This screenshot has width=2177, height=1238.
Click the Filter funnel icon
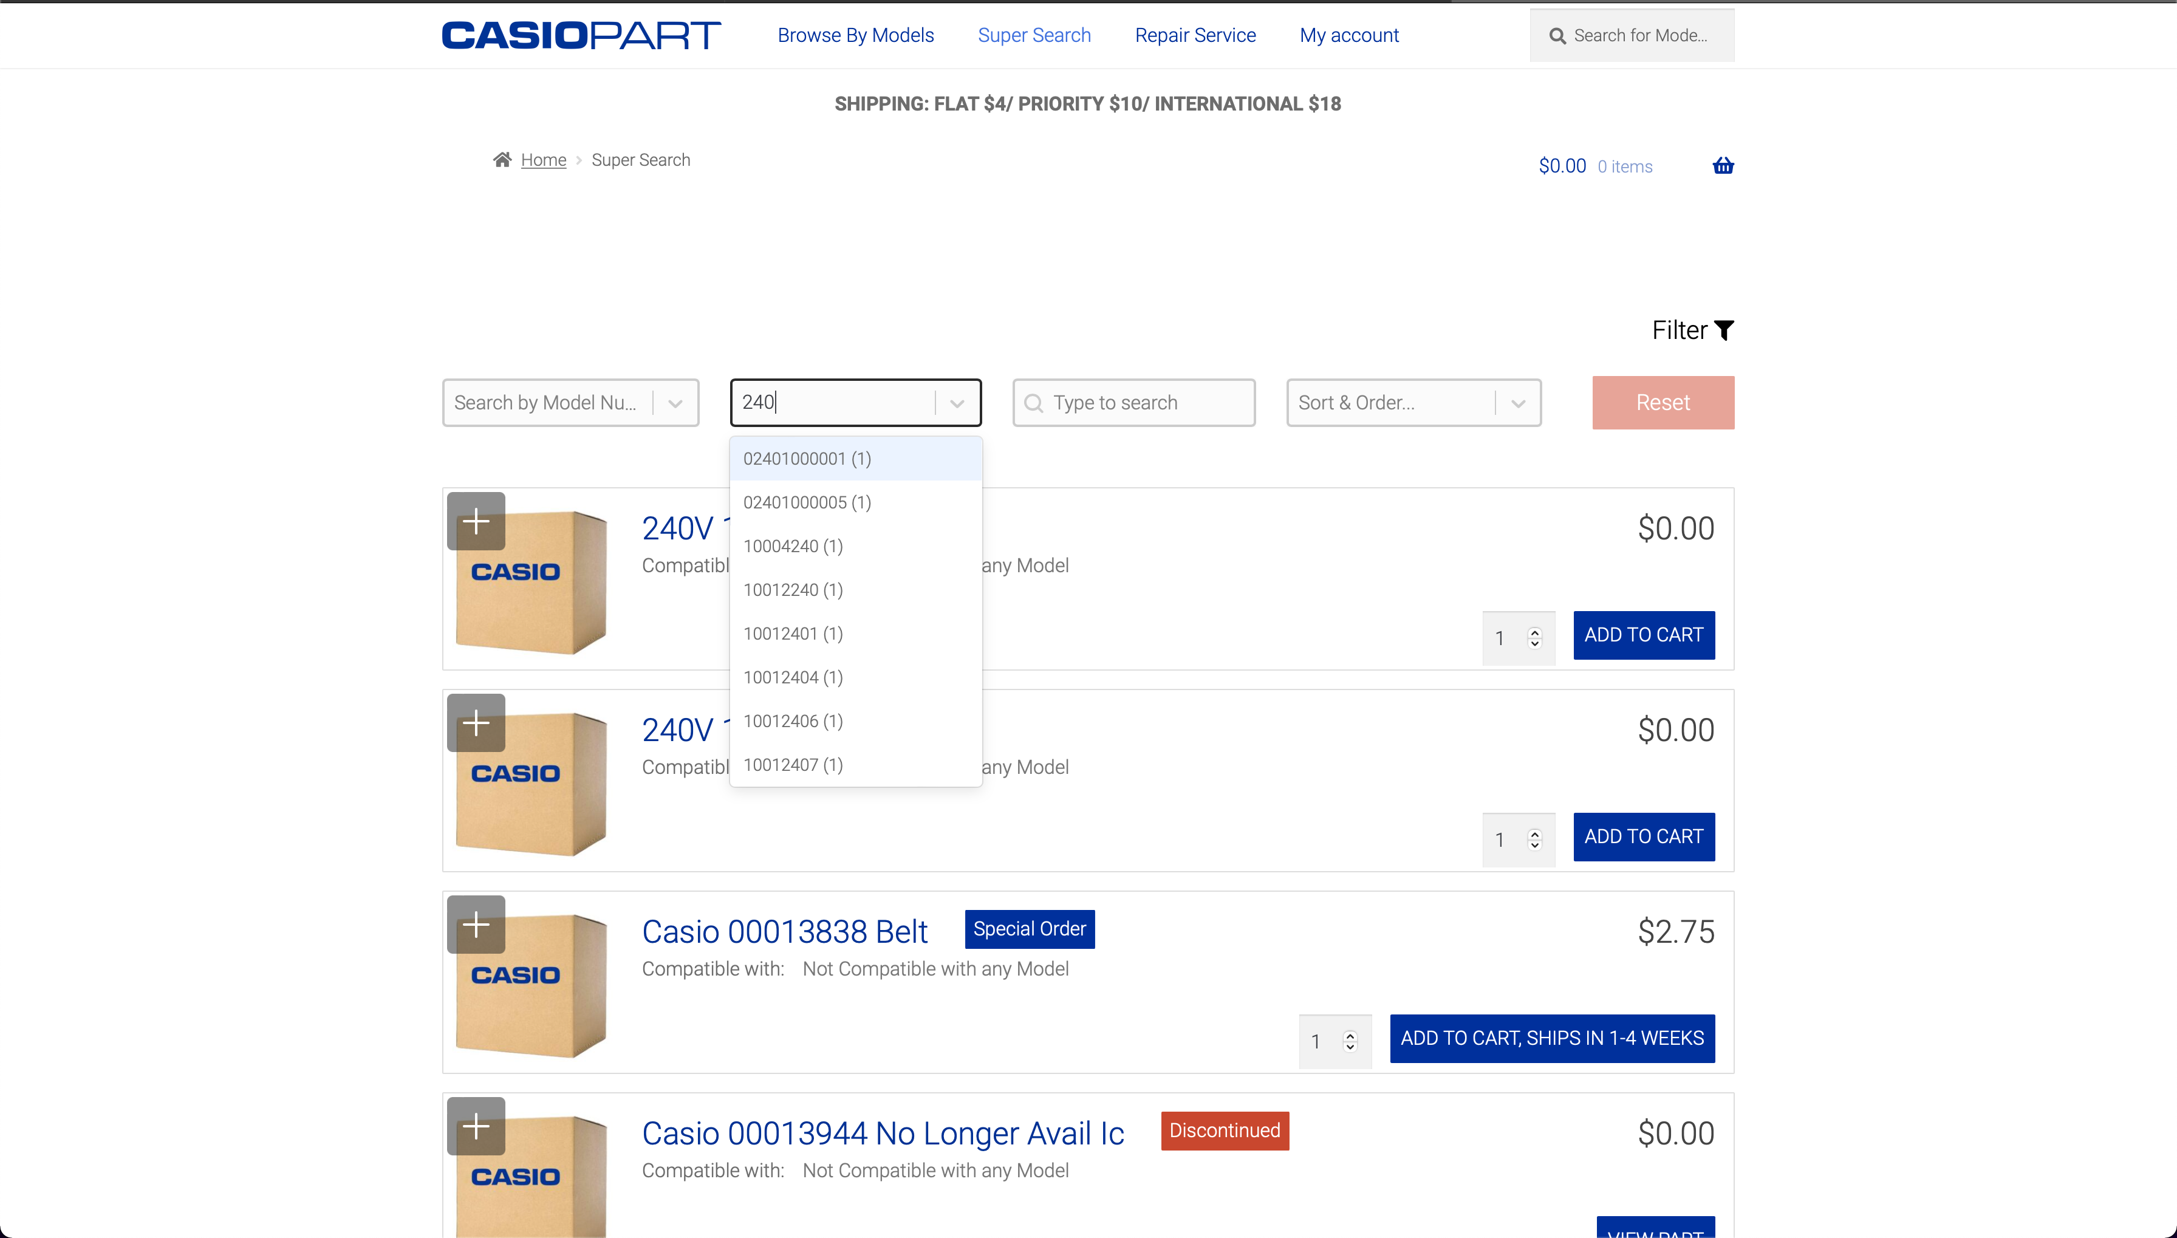point(1724,330)
